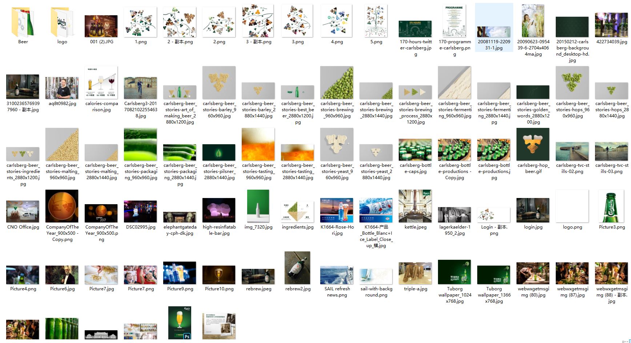
Task: Click the file name Tuborg wallpaper_1024x768.jpg
Action: coord(455,295)
